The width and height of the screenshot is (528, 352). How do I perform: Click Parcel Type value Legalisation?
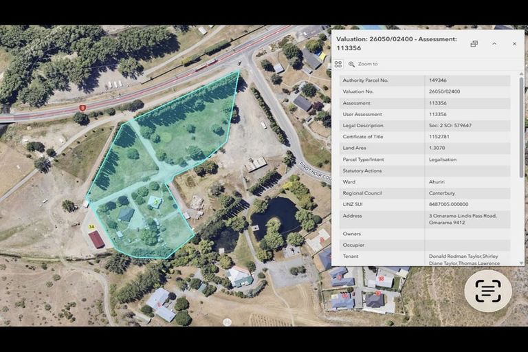(443, 159)
